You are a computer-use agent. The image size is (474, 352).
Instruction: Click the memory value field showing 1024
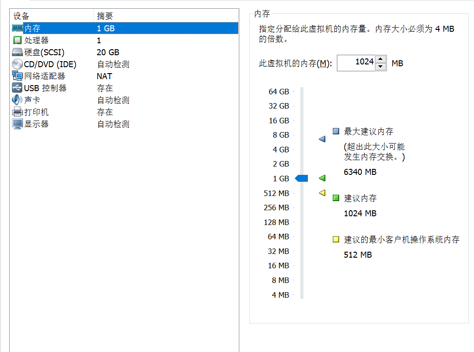pyautogui.click(x=356, y=63)
